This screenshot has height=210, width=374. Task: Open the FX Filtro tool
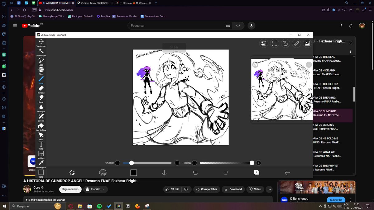[x=41, y=71]
